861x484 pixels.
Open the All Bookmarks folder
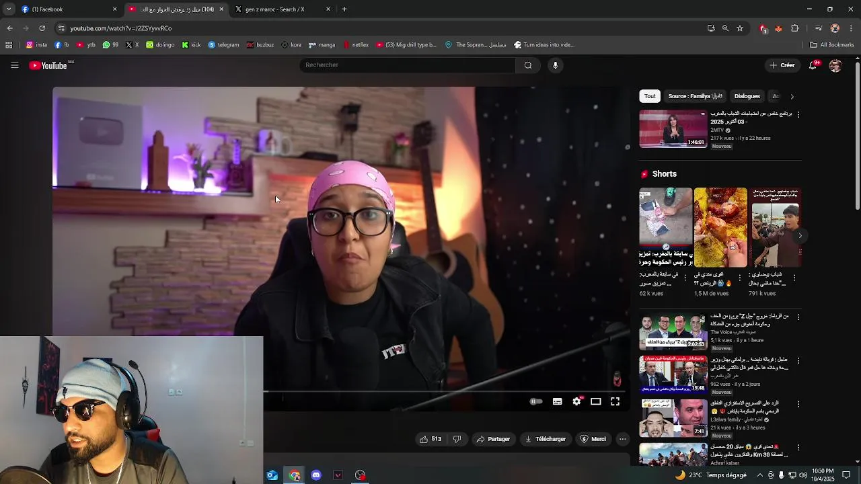(x=832, y=45)
